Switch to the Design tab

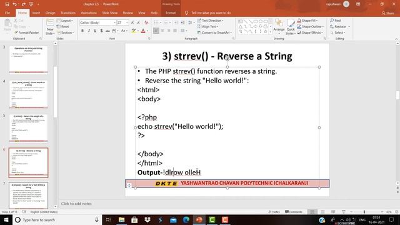tap(50, 12)
